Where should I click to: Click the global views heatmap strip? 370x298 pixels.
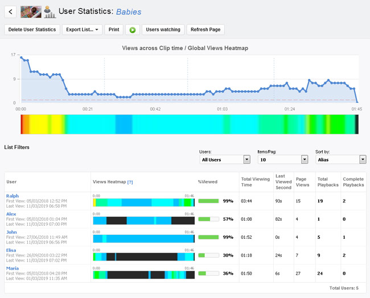pyautogui.click(x=190, y=125)
